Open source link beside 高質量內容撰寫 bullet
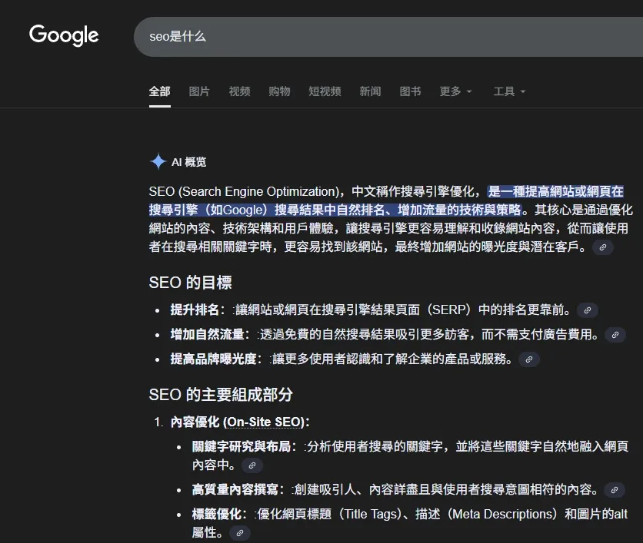Screen dimensions: 643x543 (615, 490)
